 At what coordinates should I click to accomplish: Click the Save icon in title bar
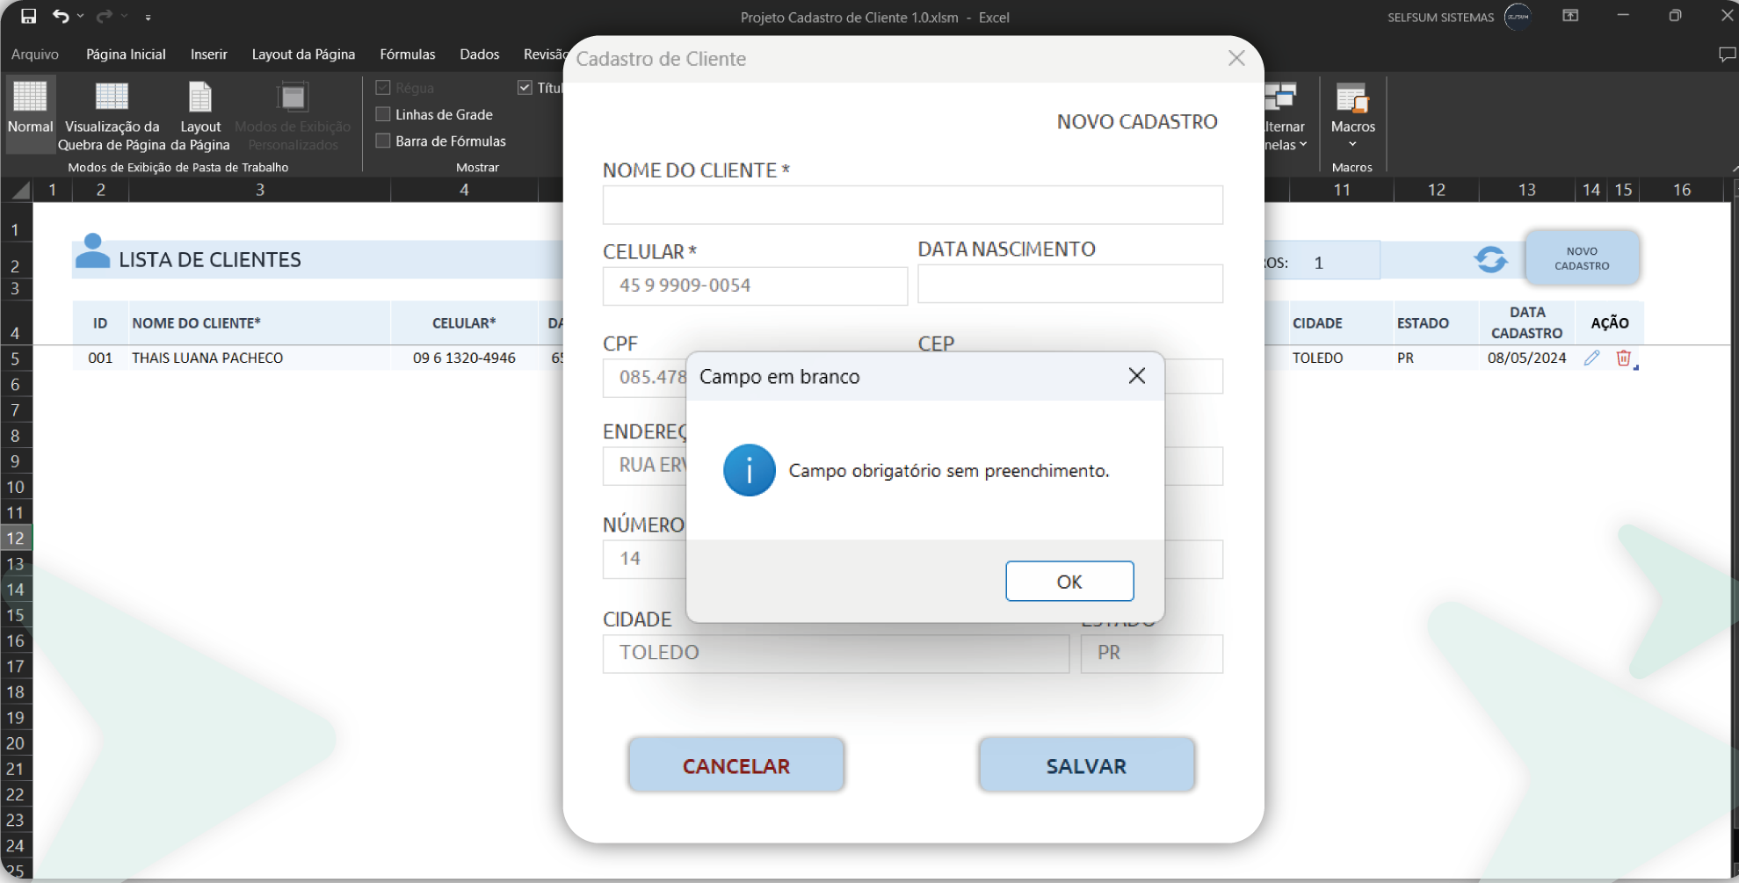(x=28, y=16)
